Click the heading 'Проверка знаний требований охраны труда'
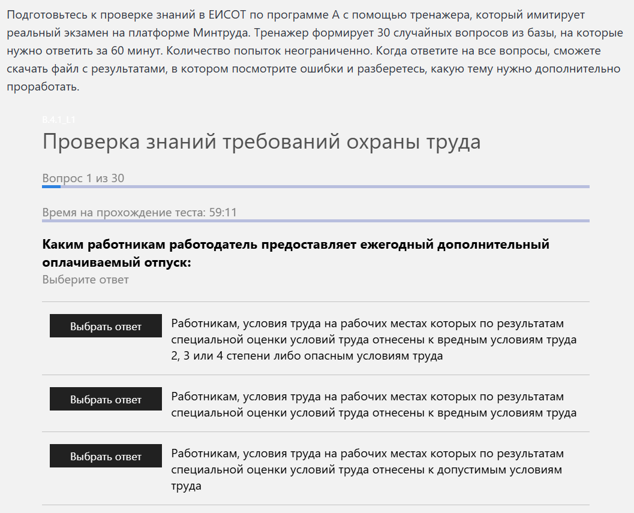This screenshot has width=634, height=513. (262, 142)
